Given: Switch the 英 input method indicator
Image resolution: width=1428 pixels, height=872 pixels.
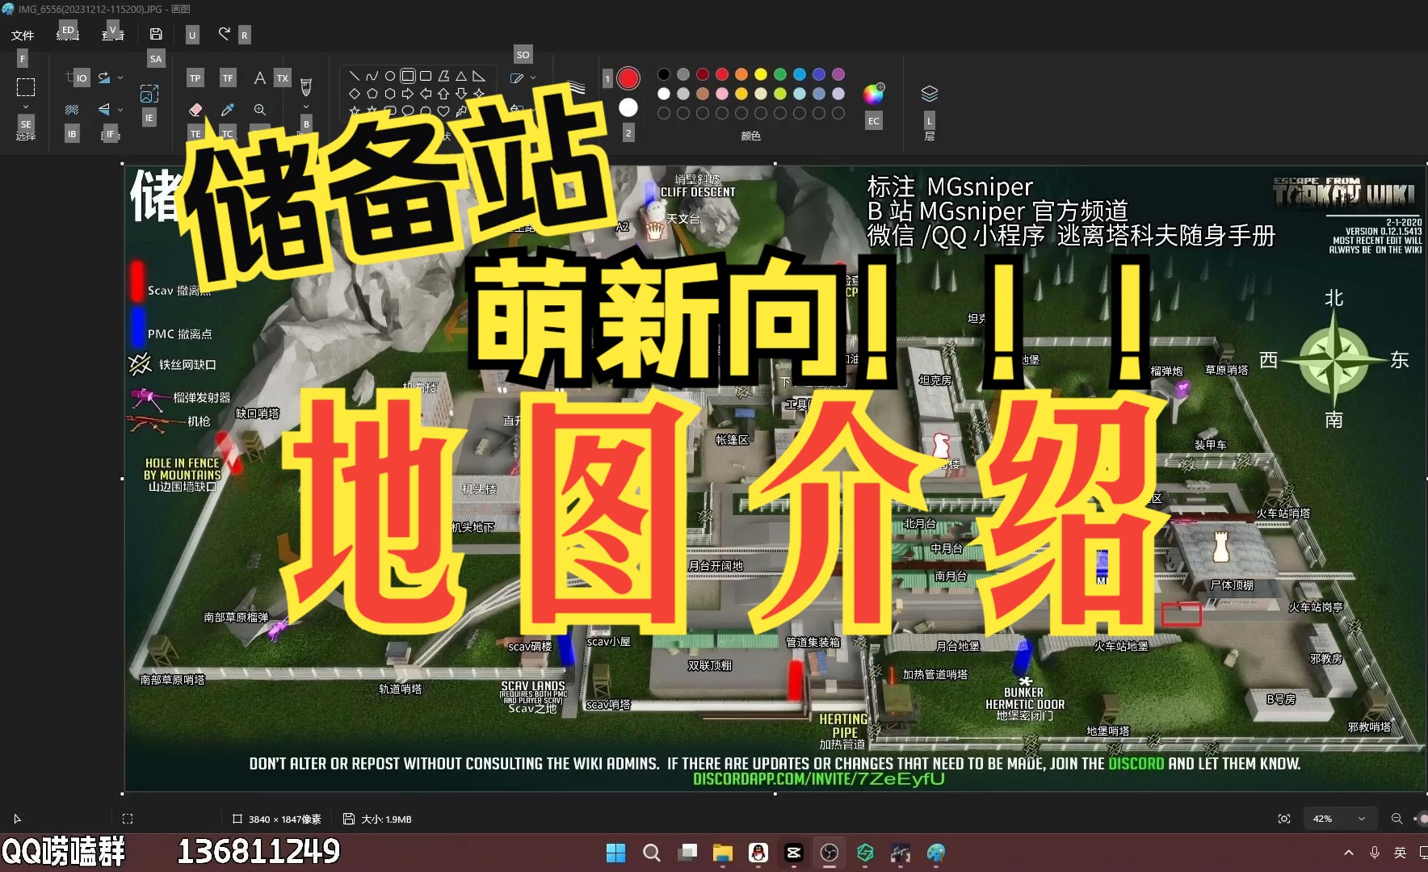Looking at the screenshot, I should pyautogui.click(x=1401, y=853).
